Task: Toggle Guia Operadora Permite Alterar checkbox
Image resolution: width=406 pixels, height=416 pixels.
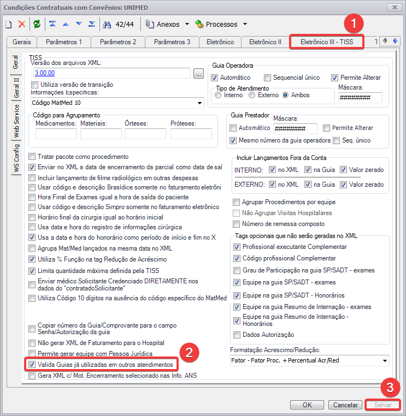Action: point(334,78)
